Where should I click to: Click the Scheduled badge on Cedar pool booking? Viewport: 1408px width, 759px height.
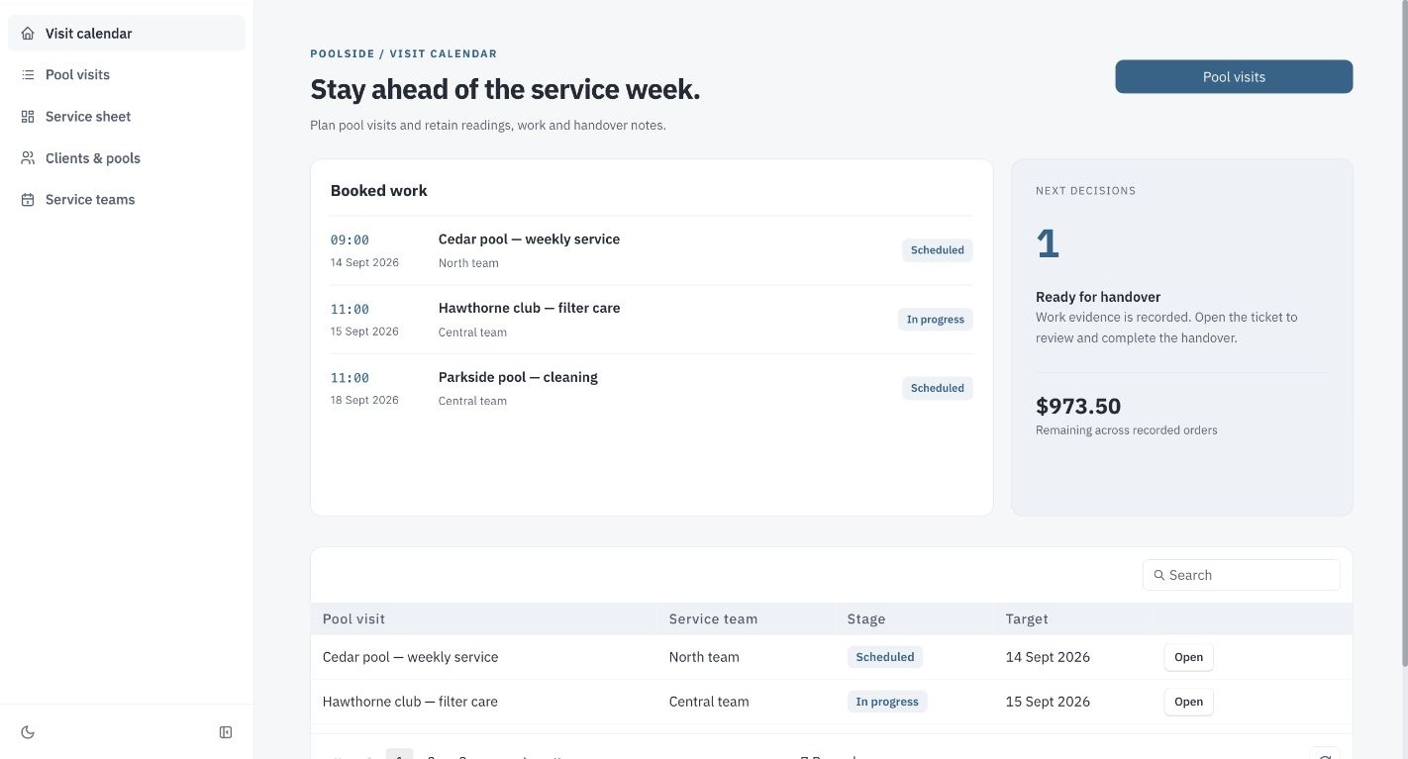point(937,250)
